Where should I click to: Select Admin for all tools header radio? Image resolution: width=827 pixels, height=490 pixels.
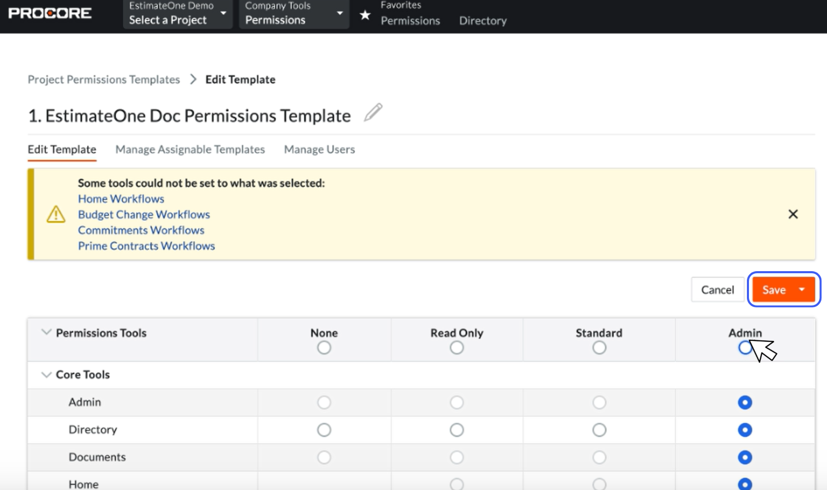(745, 348)
